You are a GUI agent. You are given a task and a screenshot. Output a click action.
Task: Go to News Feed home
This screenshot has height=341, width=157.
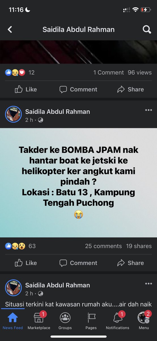pyautogui.click(x=13, y=321)
